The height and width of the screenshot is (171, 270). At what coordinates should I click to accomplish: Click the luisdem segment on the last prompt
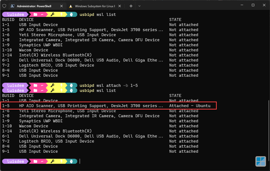tap(15, 161)
